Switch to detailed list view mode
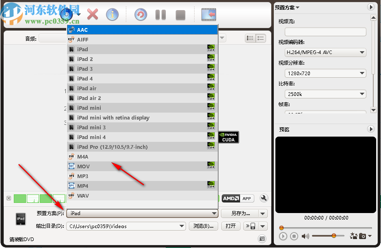 [250, 38]
